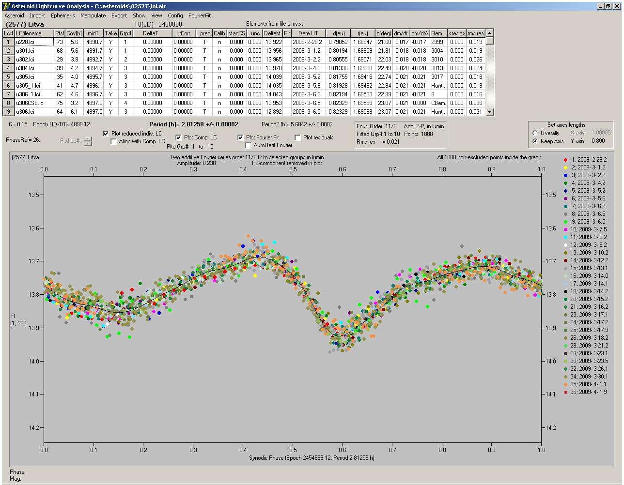Screen dimensions: 624x485
Task: Click the (2577) Litva asteroid name heading
Action: tap(25, 24)
